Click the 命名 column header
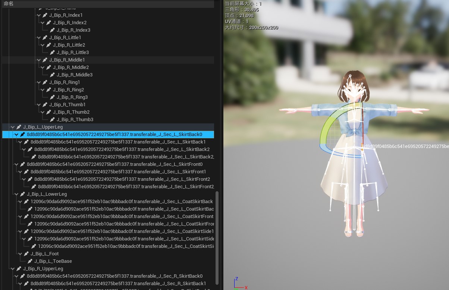449x290 pixels. click(8, 4)
